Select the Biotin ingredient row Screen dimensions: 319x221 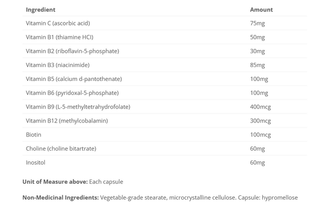click(33, 135)
